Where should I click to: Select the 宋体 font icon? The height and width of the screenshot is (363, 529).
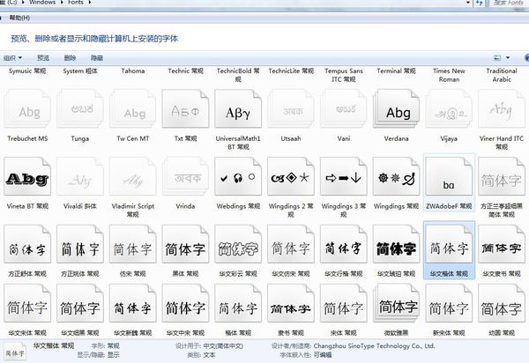[x=344, y=303]
